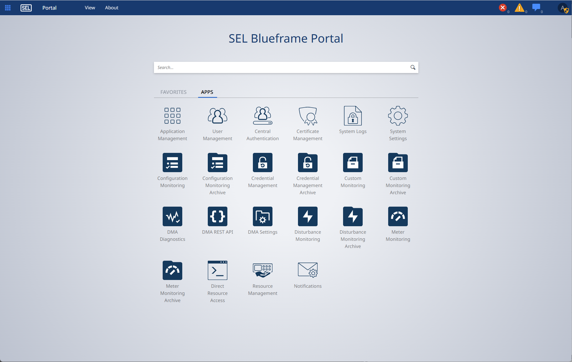Viewport: 572px width, 362px height.
Task: Open the Application Management app
Action: pyautogui.click(x=172, y=116)
